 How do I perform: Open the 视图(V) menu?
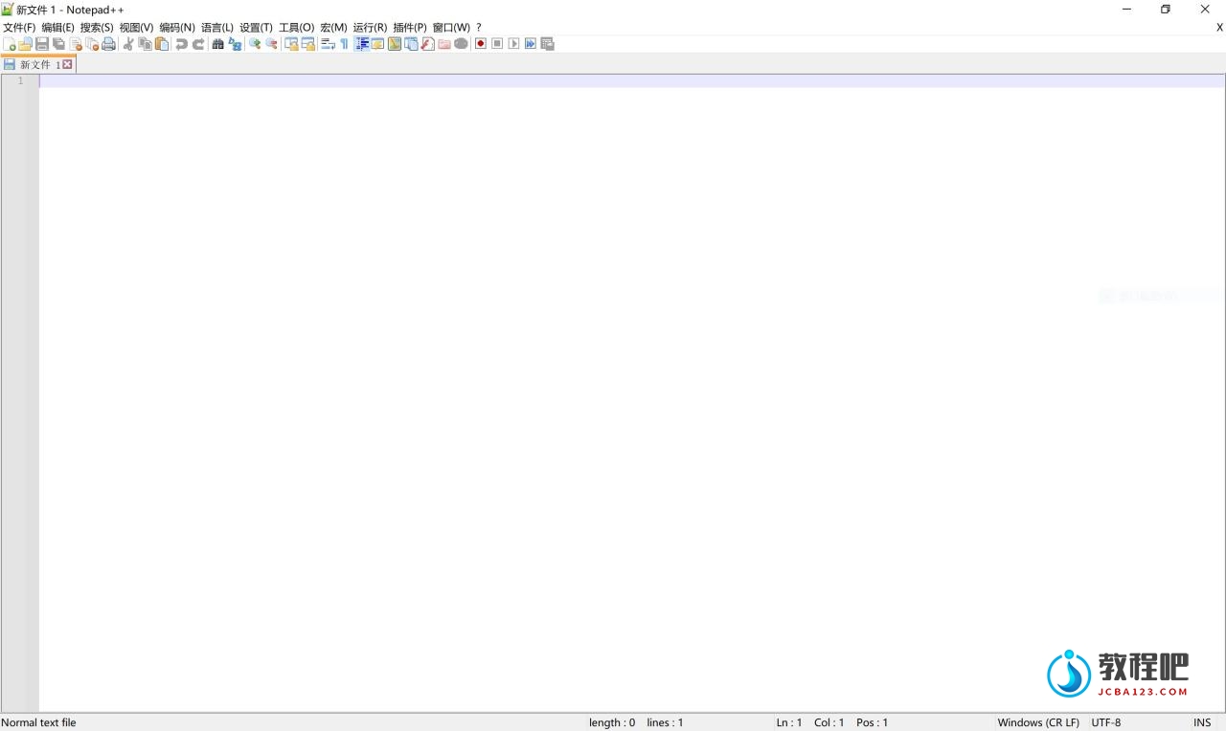click(x=136, y=28)
